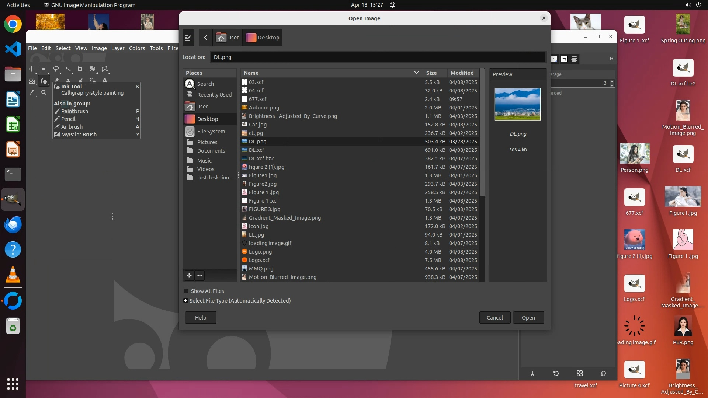Viewport: 708px width, 398px height.
Task: Select the Zoom magnifier tool
Action: 44,93
